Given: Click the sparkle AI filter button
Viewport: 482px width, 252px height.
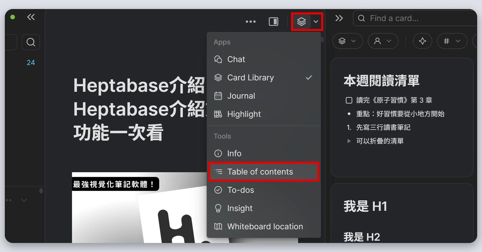Looking at the screenshot, I should click(422, 41).
